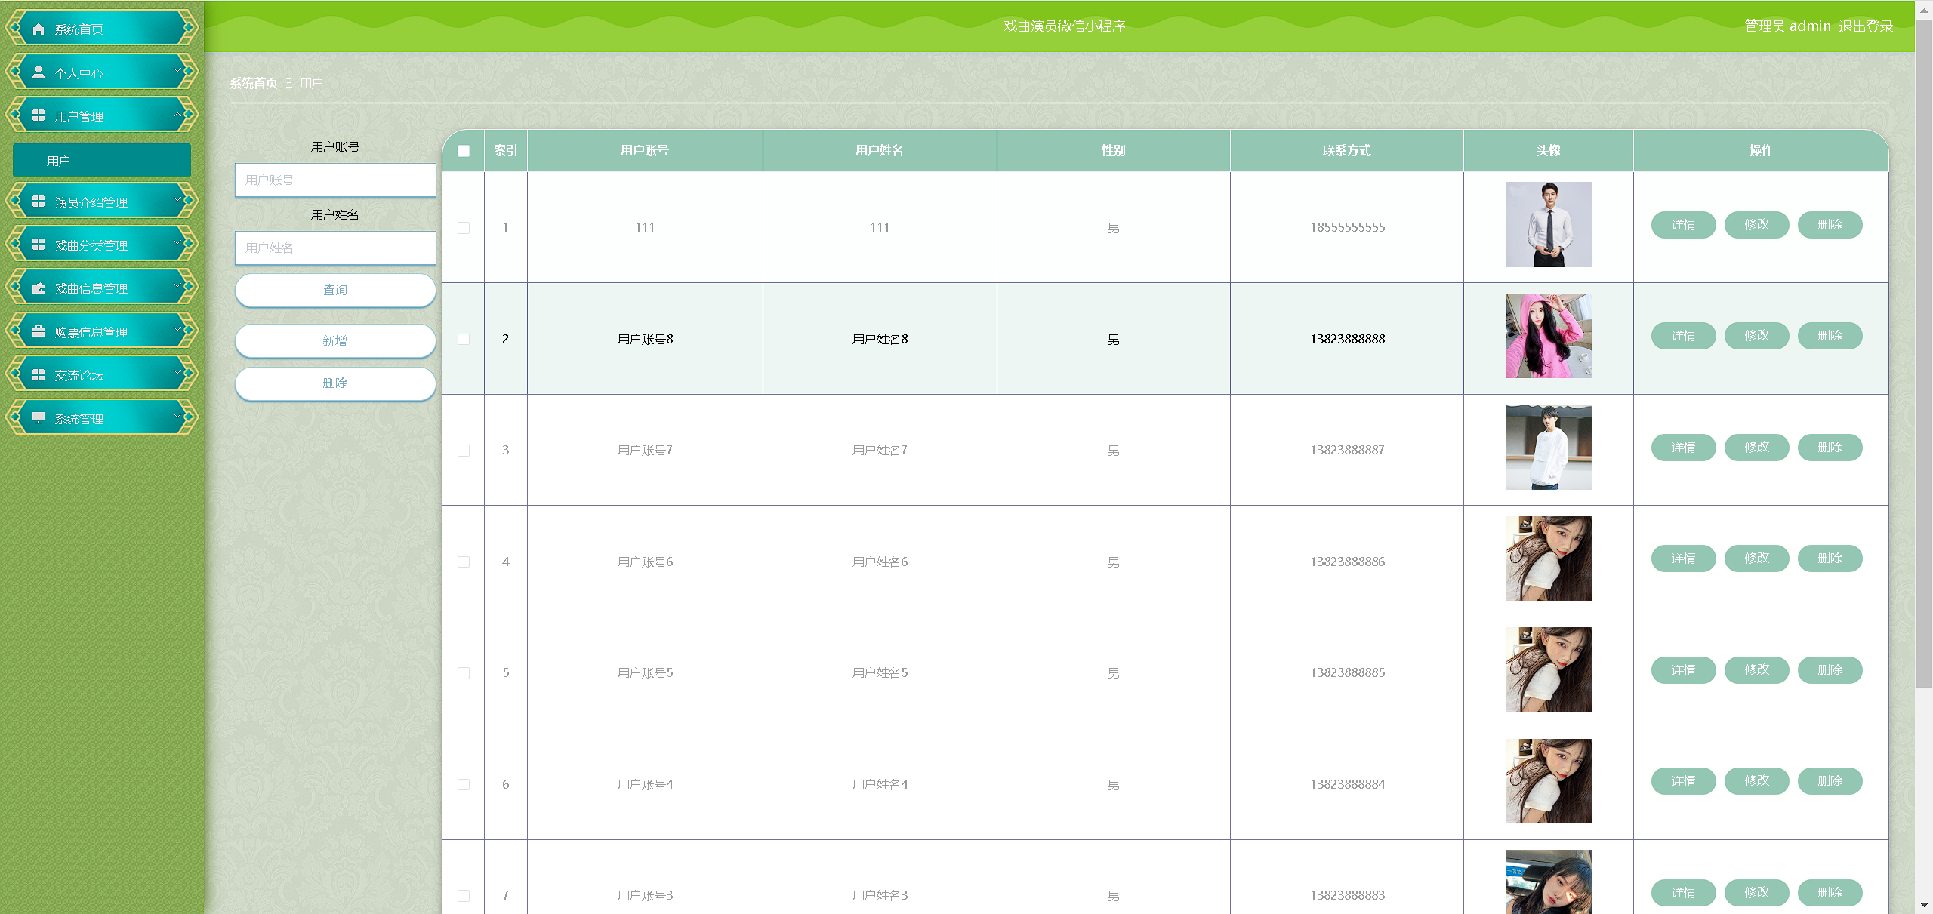Click 系统首页 in the breadcrumb
The height and width of the screenshot is (914, 1933).
(254, 83)
